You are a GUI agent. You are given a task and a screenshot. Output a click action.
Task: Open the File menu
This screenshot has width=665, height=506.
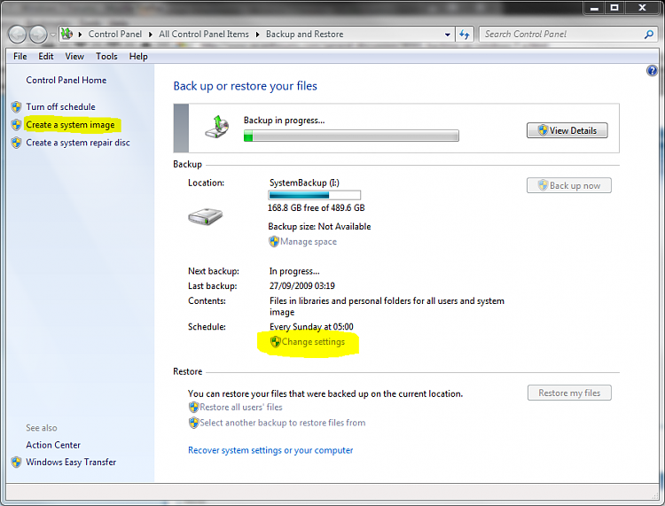(20, 57)
